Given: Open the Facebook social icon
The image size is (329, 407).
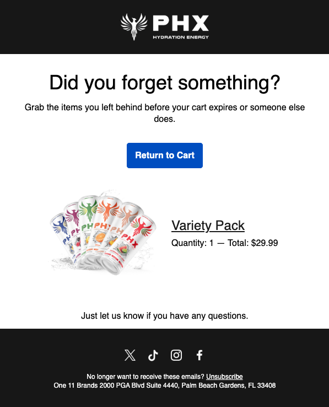Looking at the screenshot, I should coord(199,355).
